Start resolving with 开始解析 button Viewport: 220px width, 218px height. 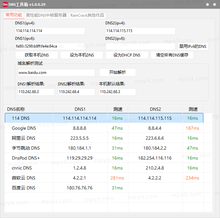118,72
